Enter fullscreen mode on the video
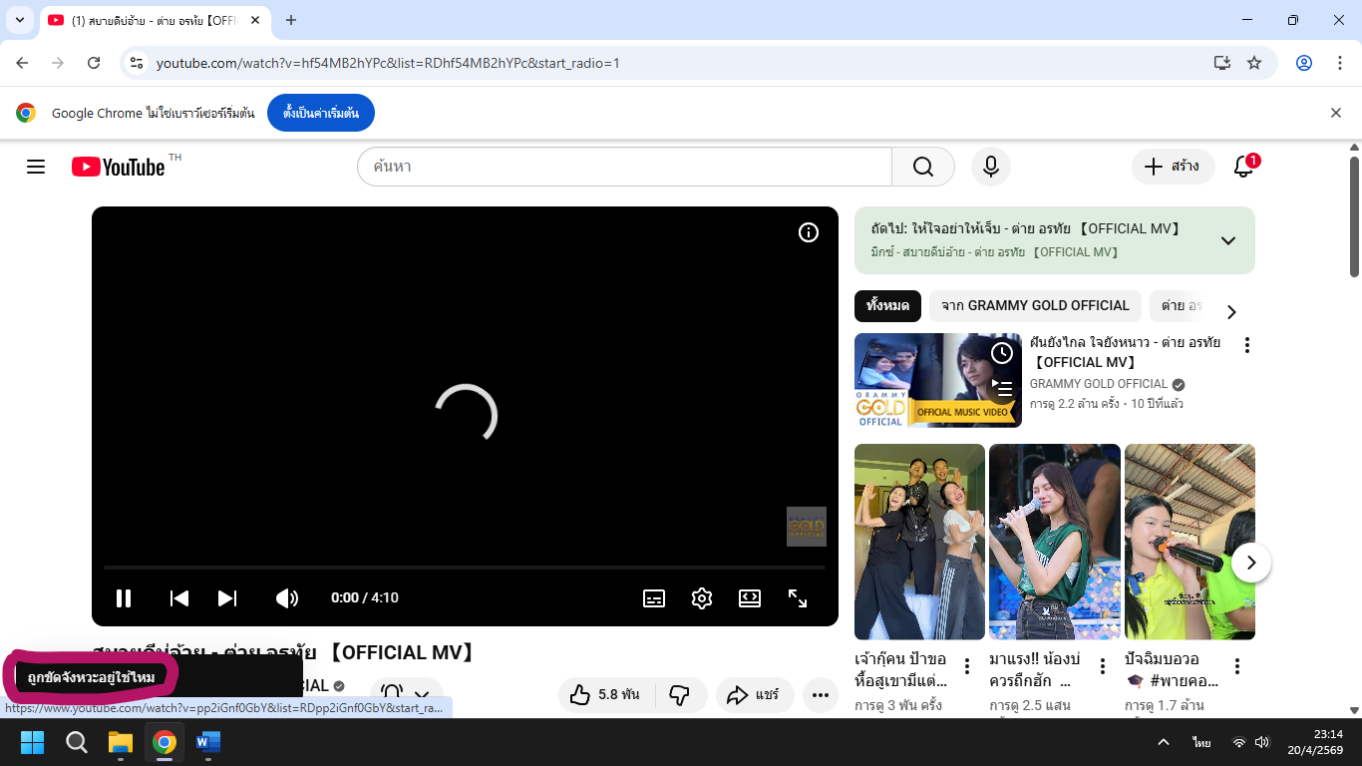 798,598
